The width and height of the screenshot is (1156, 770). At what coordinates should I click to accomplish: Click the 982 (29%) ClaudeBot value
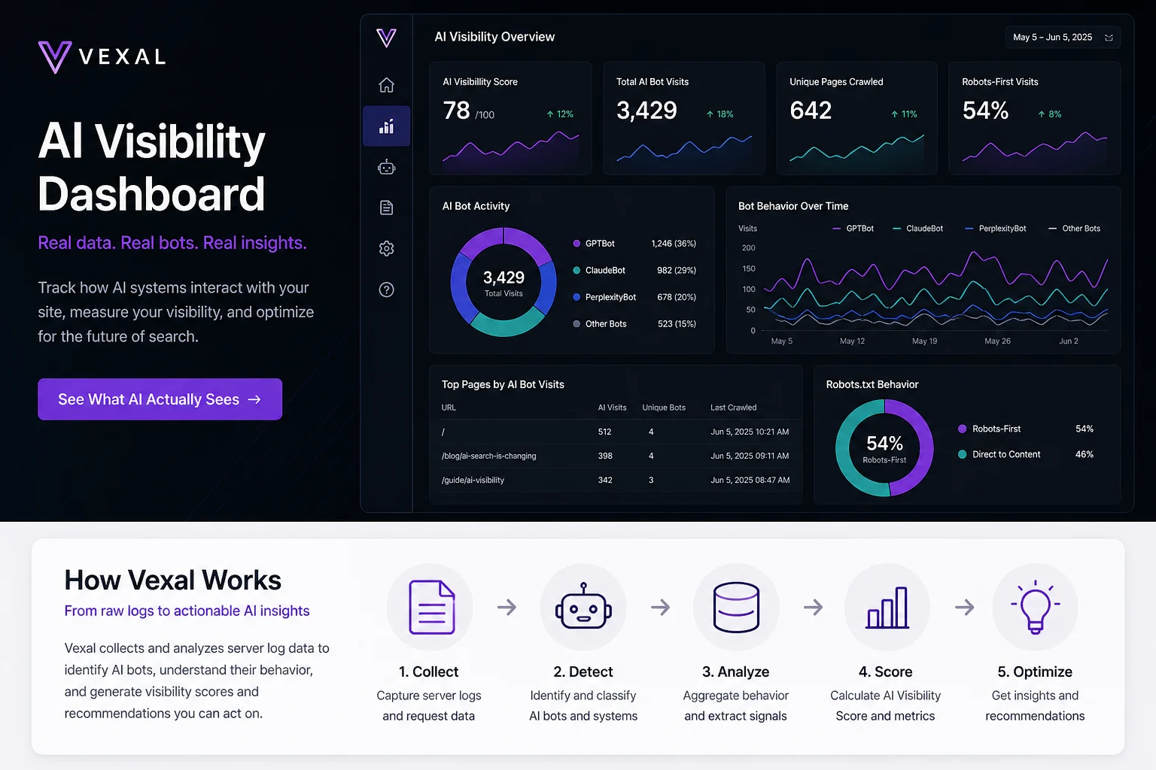tap(677, 270)
